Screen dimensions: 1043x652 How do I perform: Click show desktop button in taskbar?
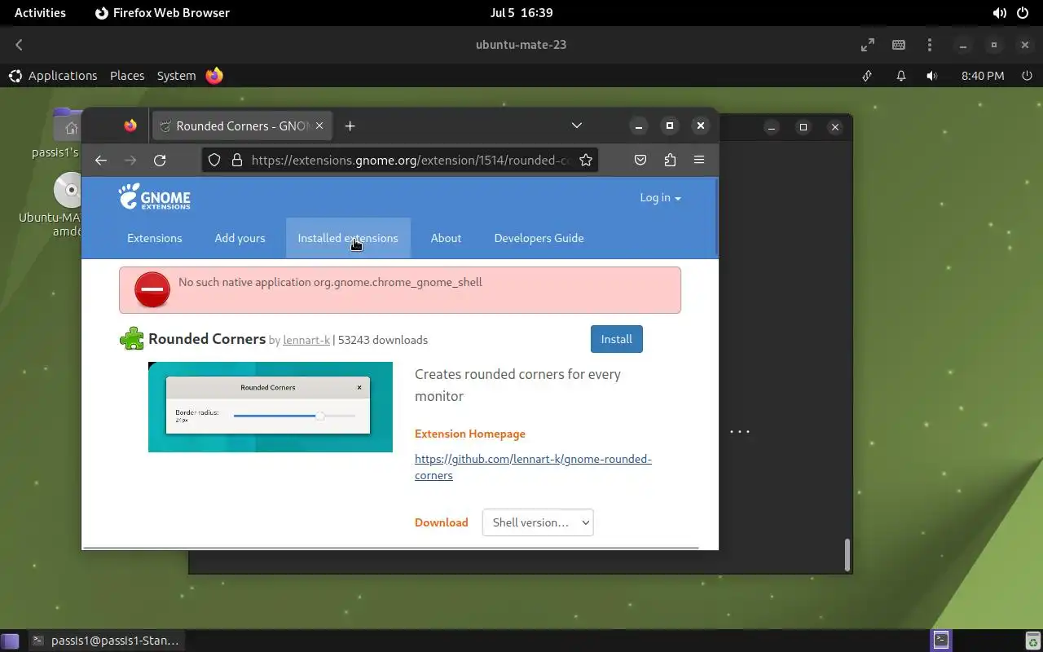coord(10,641)
